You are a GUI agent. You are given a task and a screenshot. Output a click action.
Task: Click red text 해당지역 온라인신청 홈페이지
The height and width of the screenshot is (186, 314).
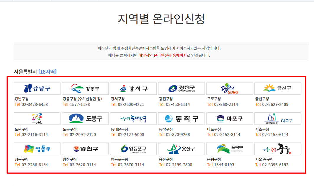[162, 55]
